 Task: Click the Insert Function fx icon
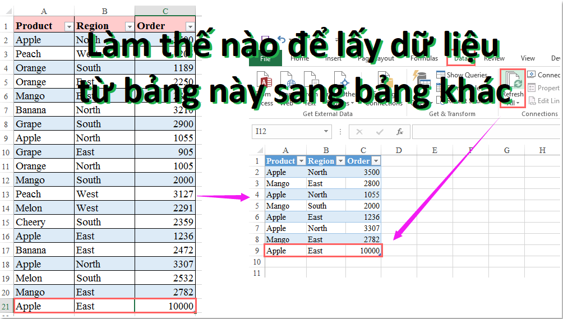point(400,132)
